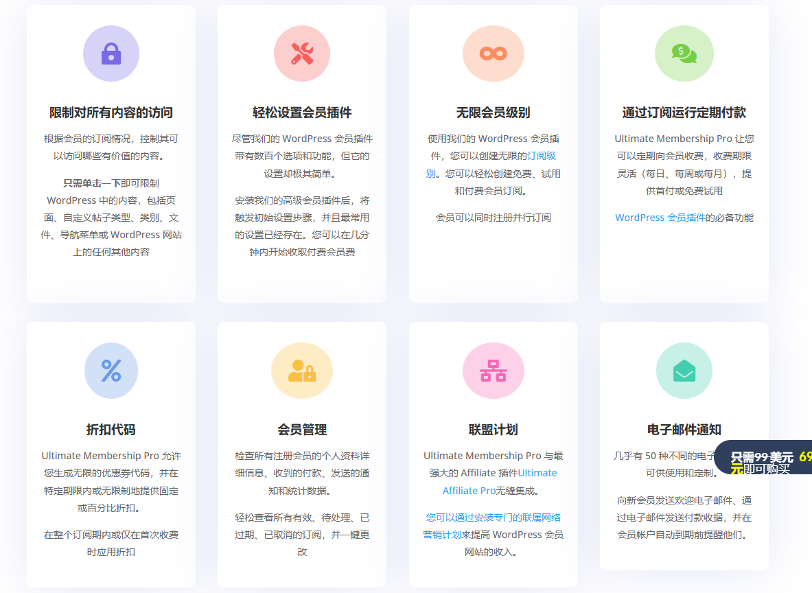Click the orange infinity symbol icon
Image resolution: width=812 pixels, height=593 pixels.
click(x=493, y=54)
